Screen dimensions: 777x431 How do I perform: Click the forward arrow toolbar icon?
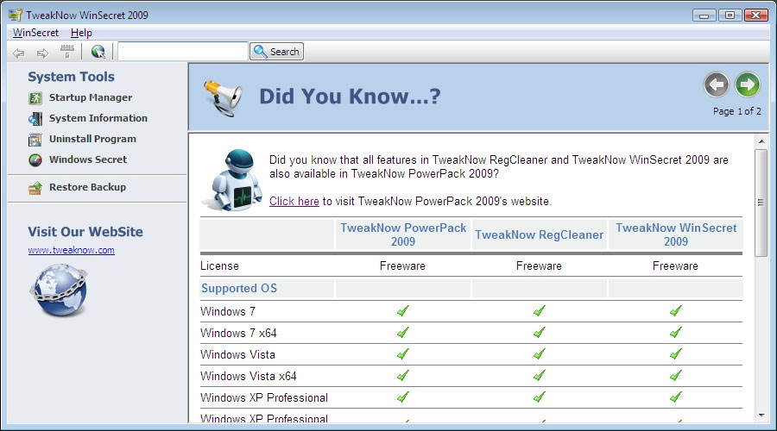pos(42,53)
